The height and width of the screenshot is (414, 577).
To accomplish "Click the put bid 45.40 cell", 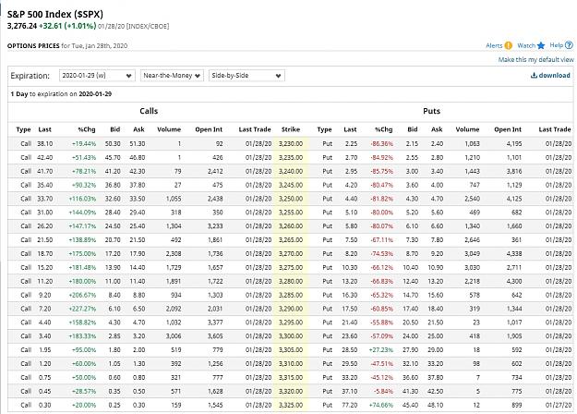I will point(410,405).
